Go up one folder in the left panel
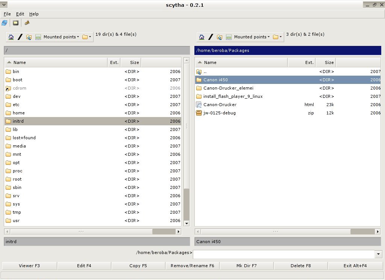 pos(29,37)
